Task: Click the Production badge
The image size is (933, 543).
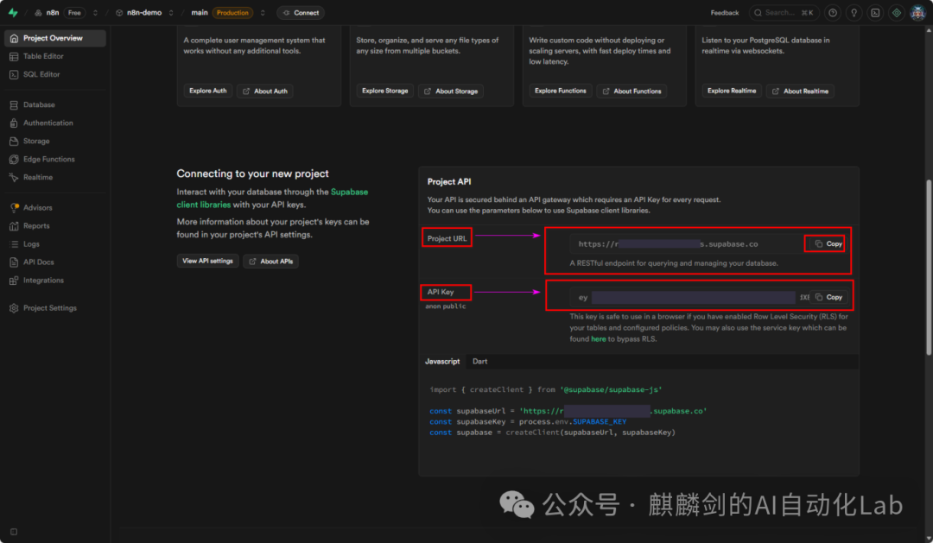Action: (232, 12)
